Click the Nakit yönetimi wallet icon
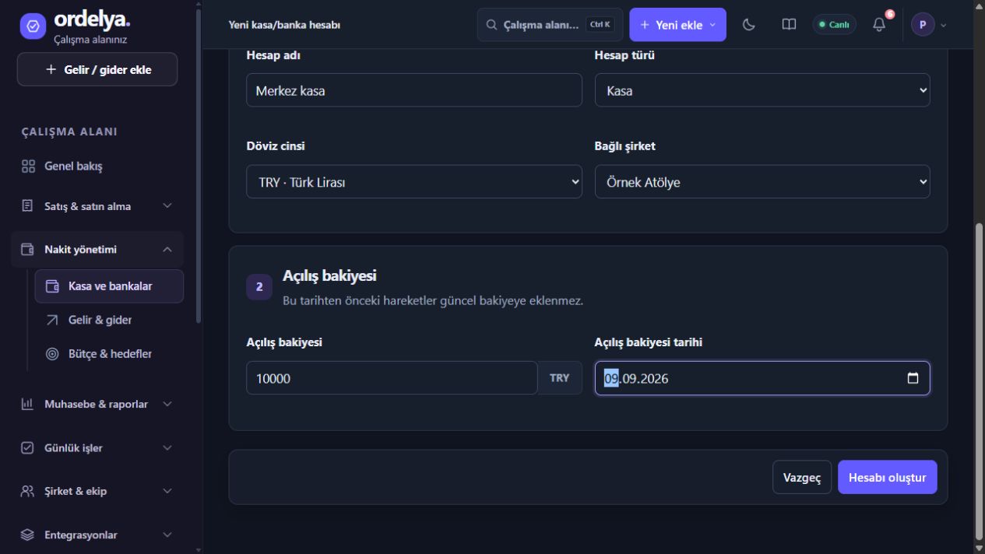 28,250
